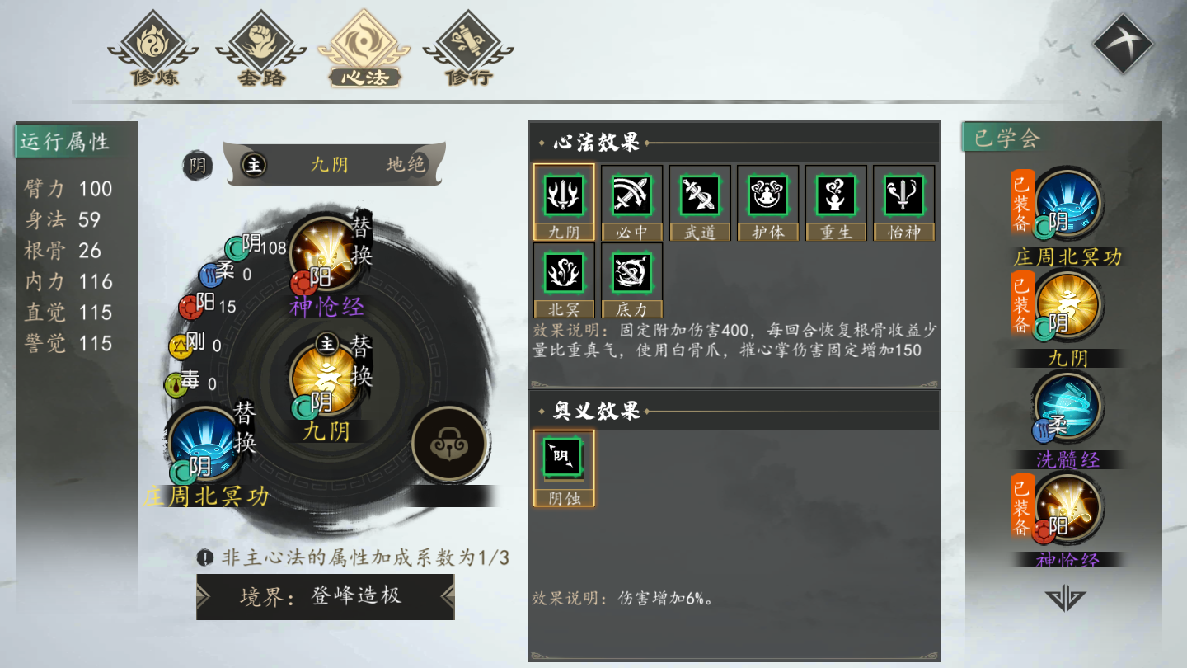Click 替换 next to 神怆经
This screenshot has width=1187, height=668.
click(362, 240)
